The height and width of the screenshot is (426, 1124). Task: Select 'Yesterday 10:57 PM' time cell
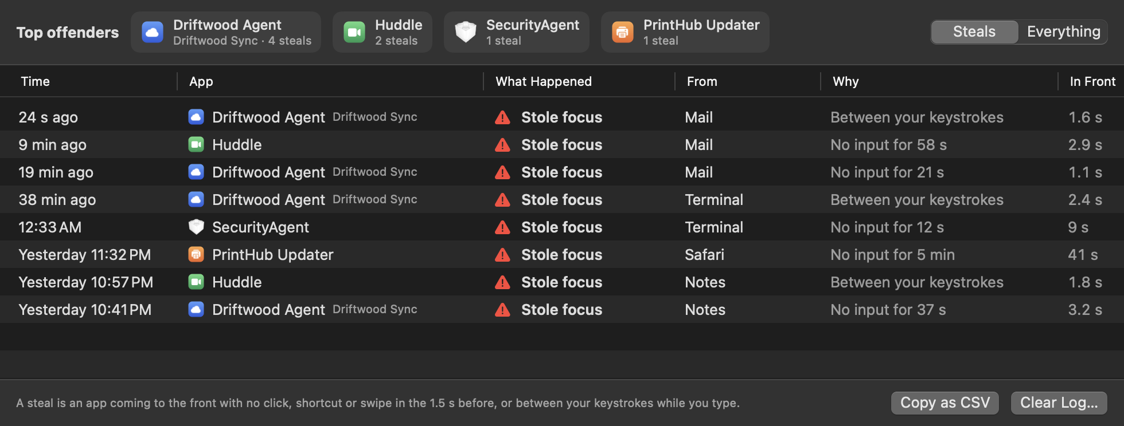[x=86, y=282]
